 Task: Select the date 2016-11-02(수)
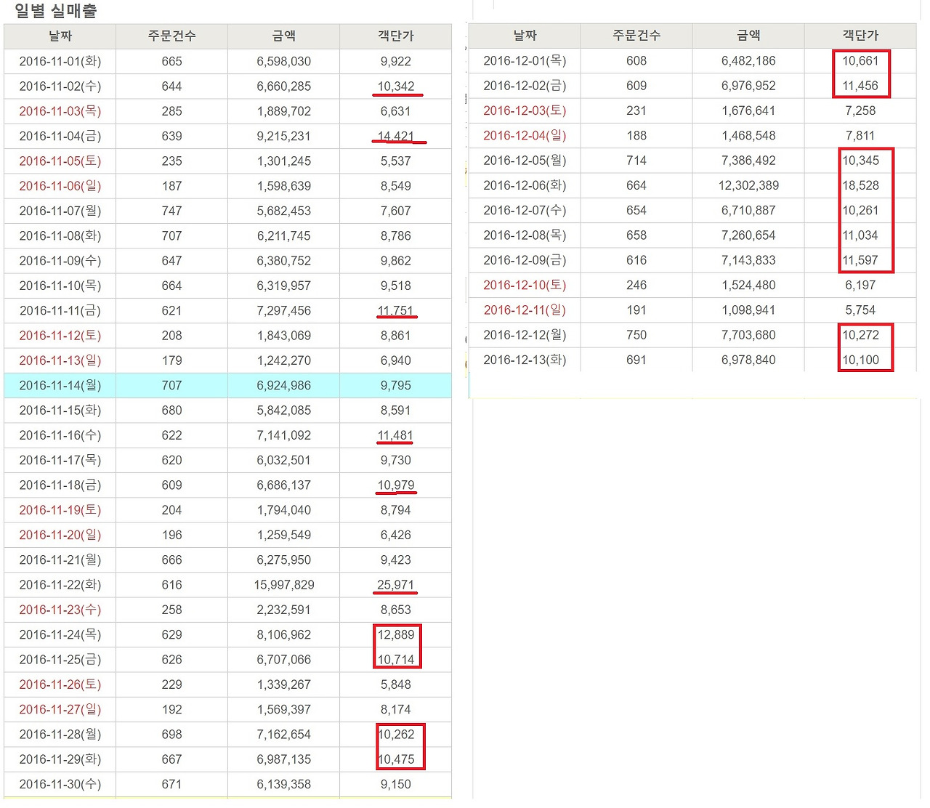pos(60,86)
